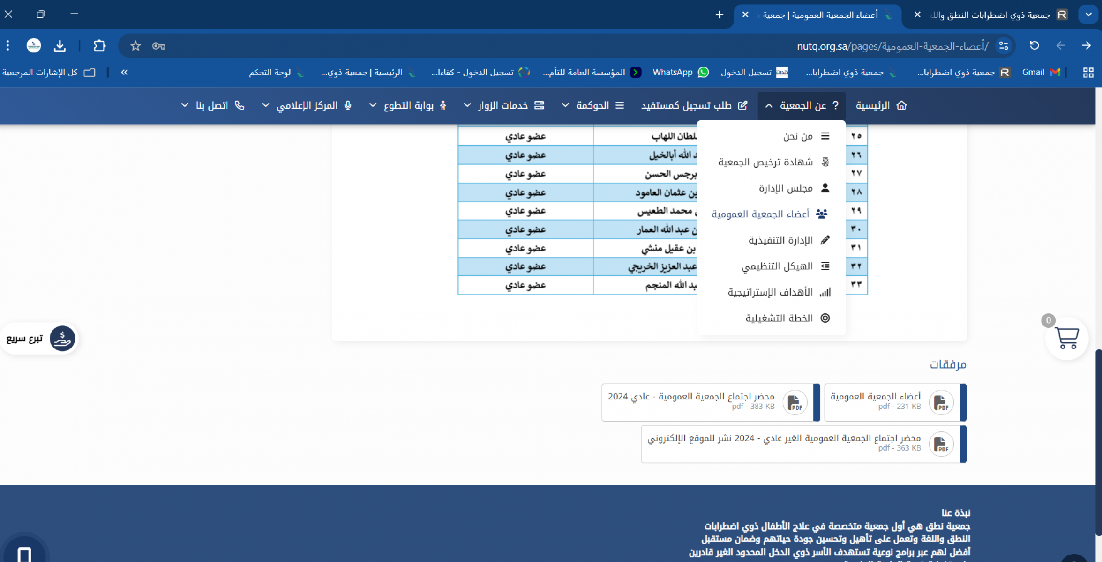Click the bookmark star icon in address bar
Image resolution: width=1102 pixels, height=562 pixels.
[x=135, y=46]
